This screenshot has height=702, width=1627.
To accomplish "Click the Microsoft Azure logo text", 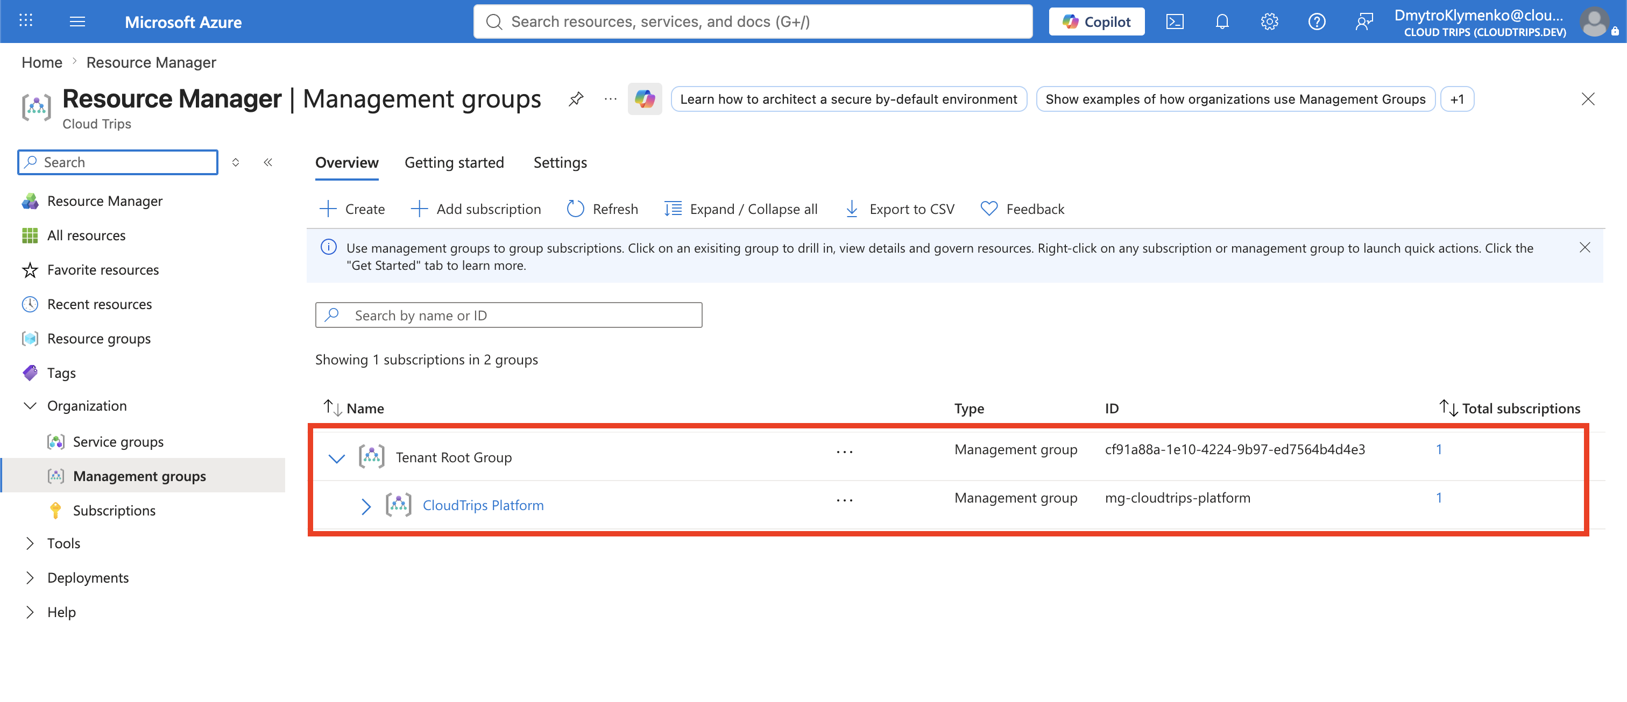I will (x=183, y=22).
